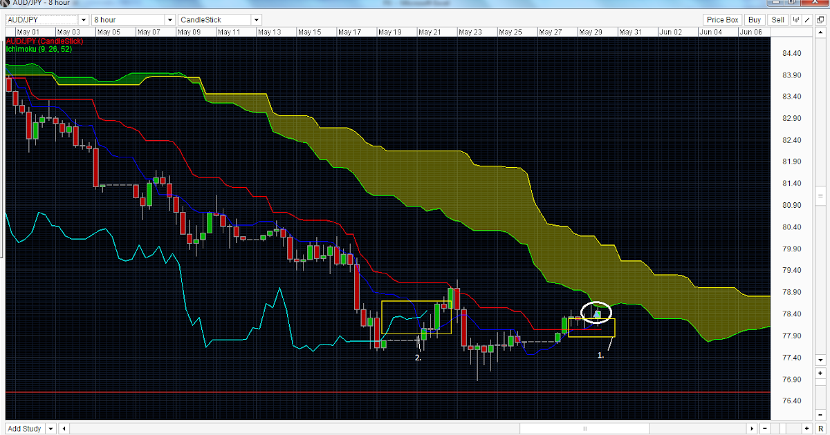830x435 pixels.
Task: Click the Add Study button
Action: tap(24, 428)
